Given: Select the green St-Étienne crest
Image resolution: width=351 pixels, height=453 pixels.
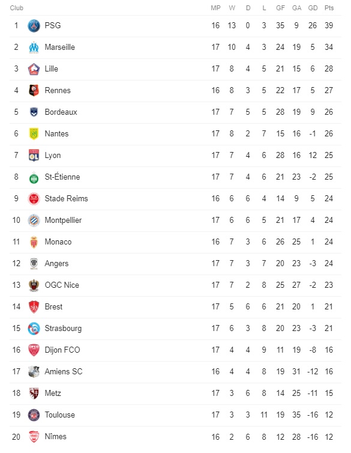Looking at the screenshot, I should tap(34, 177).
